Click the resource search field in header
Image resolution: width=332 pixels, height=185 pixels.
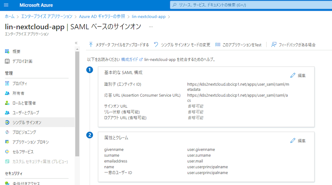pyautogui.click(x=249, y=5)
